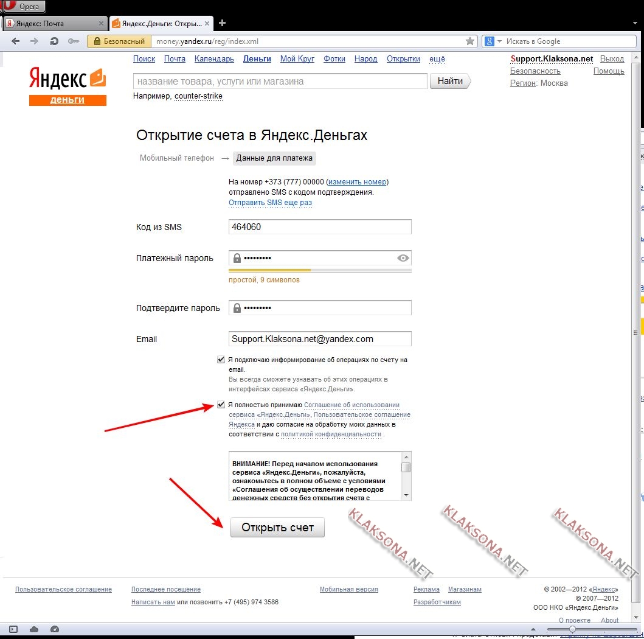This screenshot has height=639, width=644.
Task: Click the Безопасный security badge
Action: coord(120,41)
